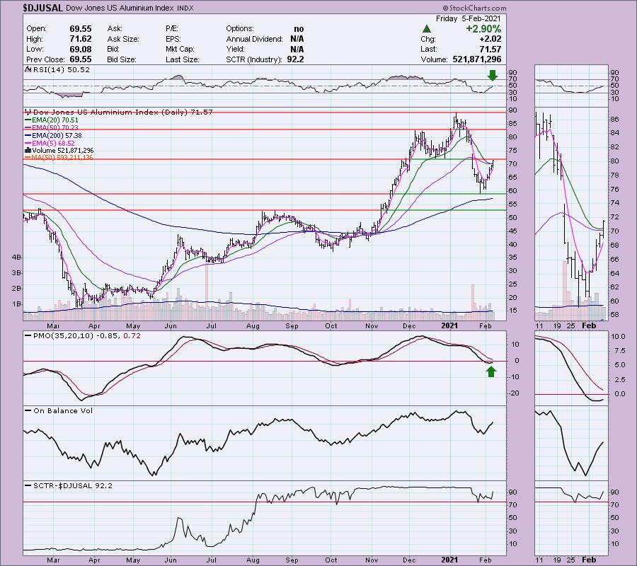Click the dark blue line swatch before EMA(200)
This screenshot has height=566, width=637.
(x=28, y=136)
